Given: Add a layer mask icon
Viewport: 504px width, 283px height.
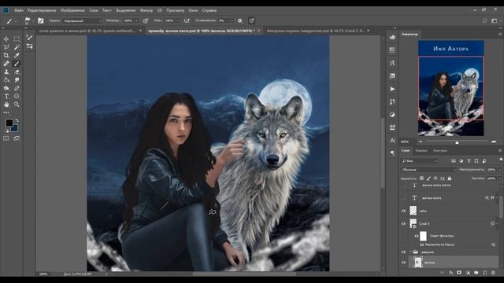Looking at the screenshot, I should [x=459, y=273].
